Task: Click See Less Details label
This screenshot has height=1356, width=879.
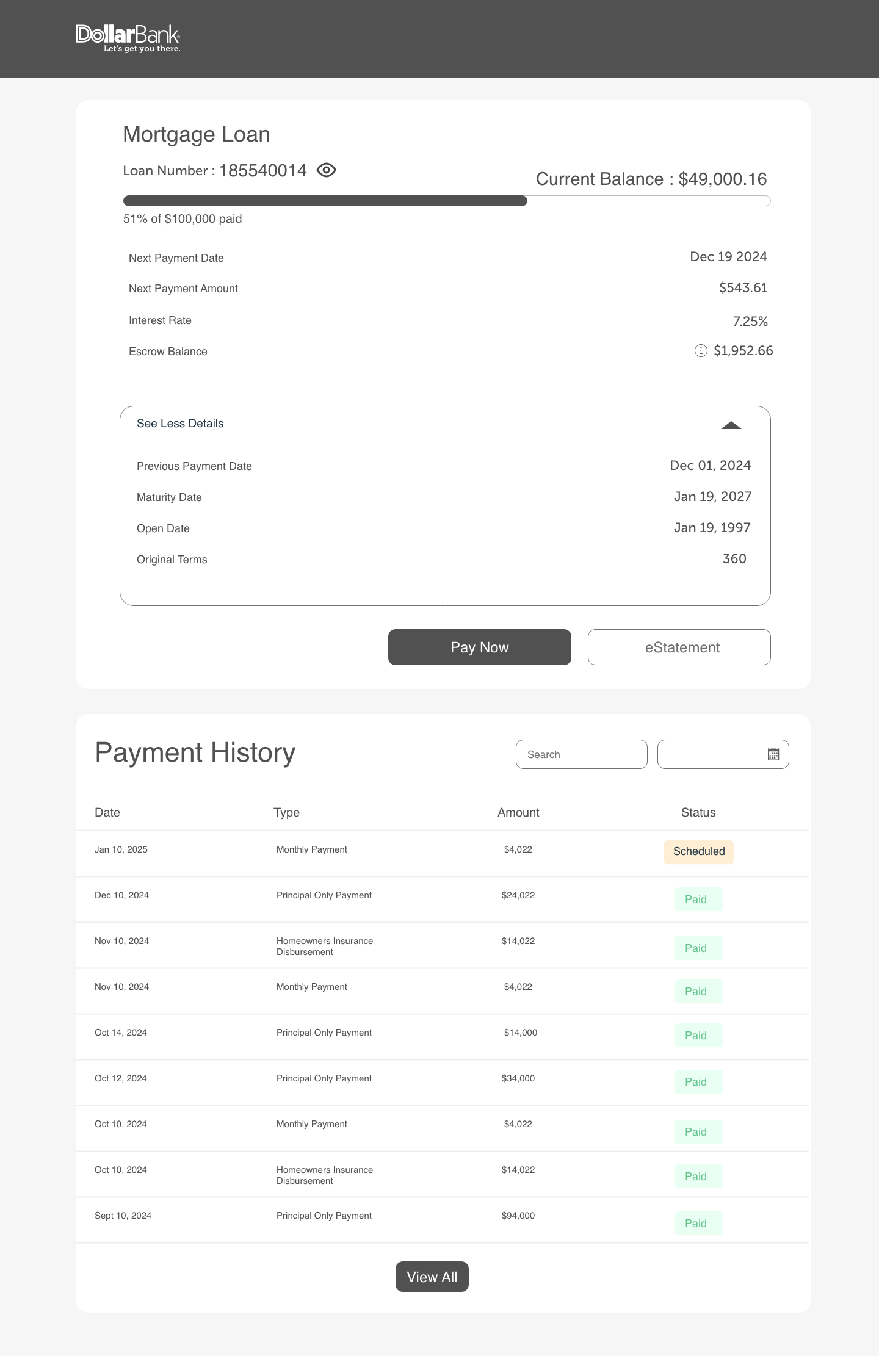Action: pyautogui.click(x=180, y=424)
